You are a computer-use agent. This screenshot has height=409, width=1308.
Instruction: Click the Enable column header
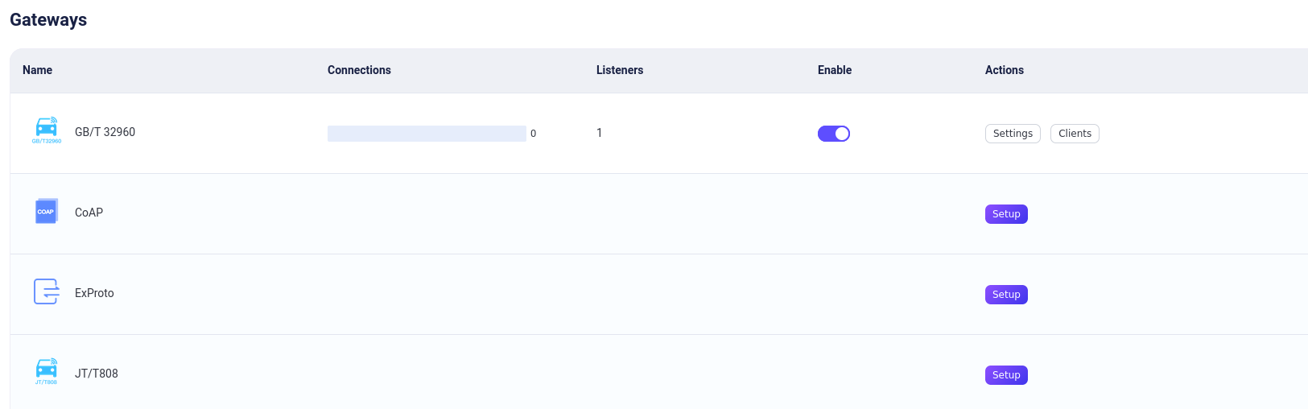[x=835, y=70]
